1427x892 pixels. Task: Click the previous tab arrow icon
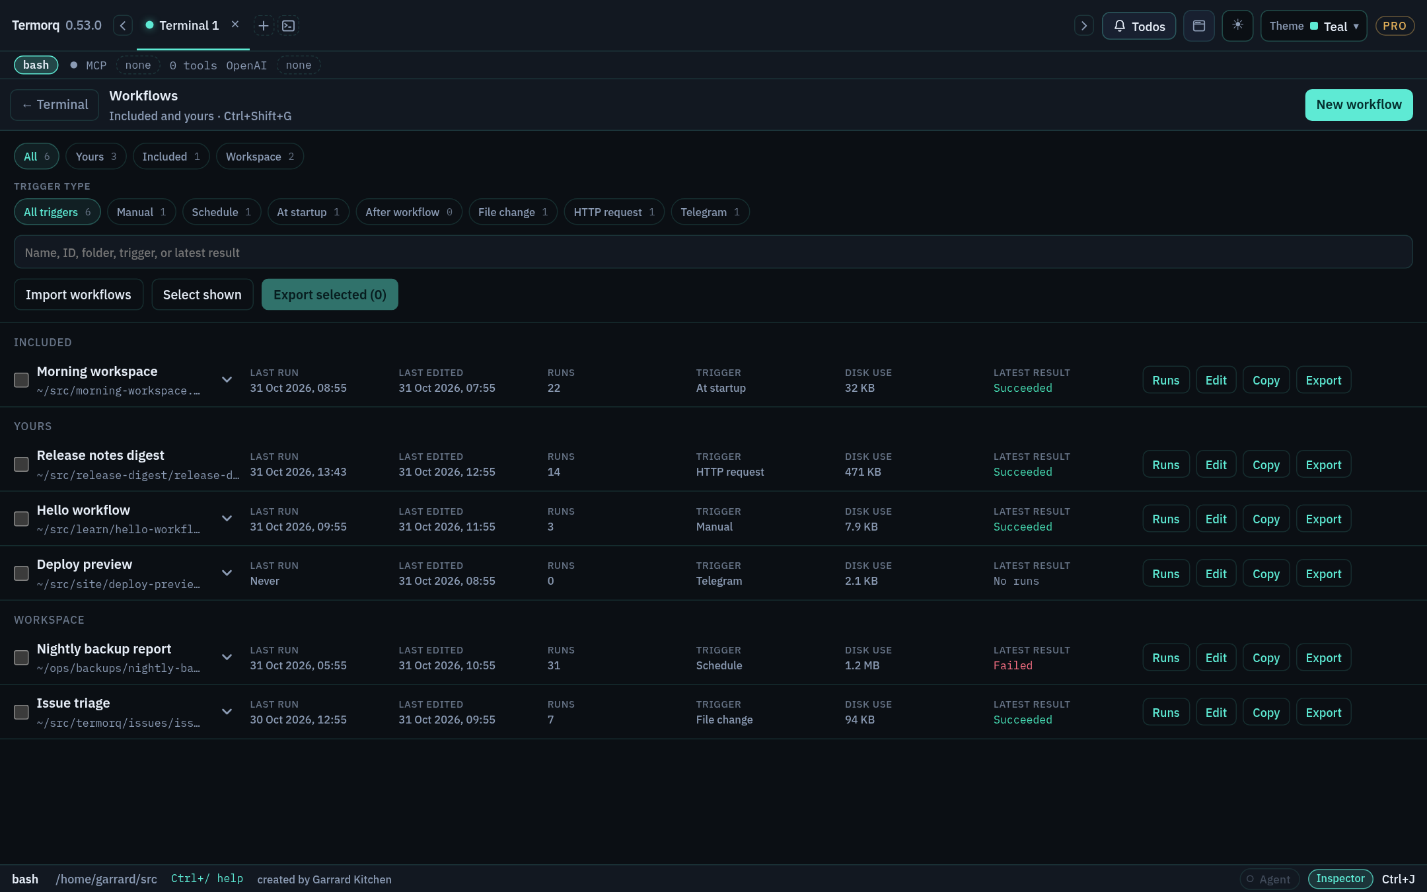[x=123, y=26]
